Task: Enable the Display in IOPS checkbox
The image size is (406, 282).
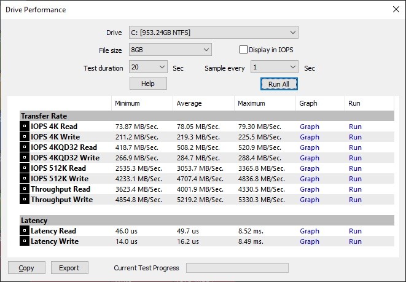Action: click(243, 50)
